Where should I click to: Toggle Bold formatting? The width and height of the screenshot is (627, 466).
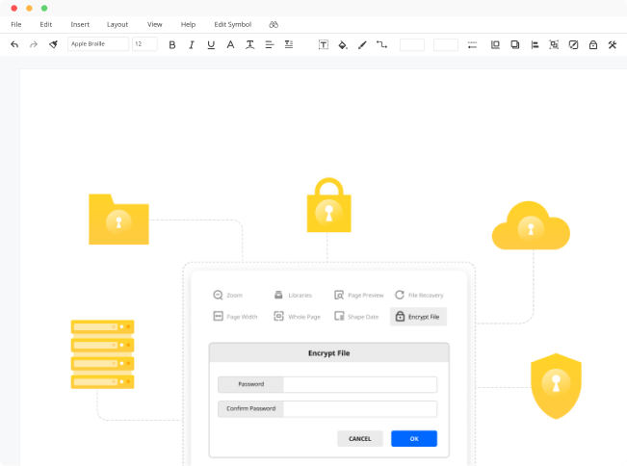172,44
